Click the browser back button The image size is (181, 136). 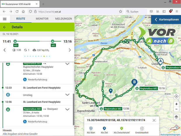click(x=4, y=12)
